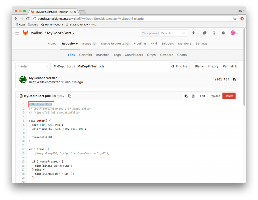Image resolution: width=258 pixels, height=200 pixels.
Task: Open the hash Issues shortcut icon
Action: coord(204,33)
